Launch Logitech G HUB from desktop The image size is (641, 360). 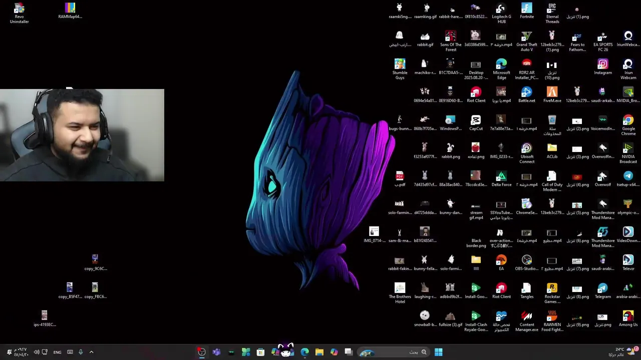click(x=501, y=13)
